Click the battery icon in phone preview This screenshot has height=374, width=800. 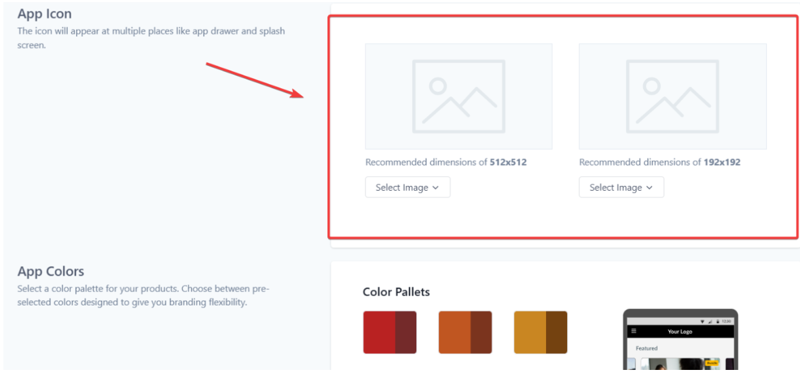click(x=716, y=320)
